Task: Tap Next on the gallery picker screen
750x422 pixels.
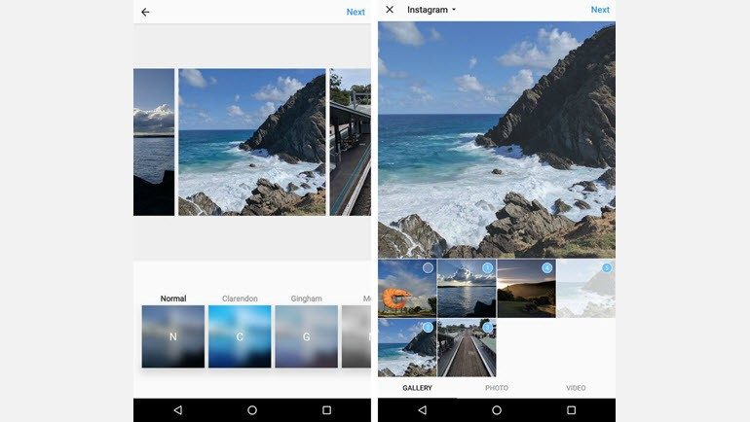Action: (600, 10)
